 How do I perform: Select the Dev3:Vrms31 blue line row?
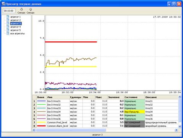pyautogui.click(x=105, y=101)
